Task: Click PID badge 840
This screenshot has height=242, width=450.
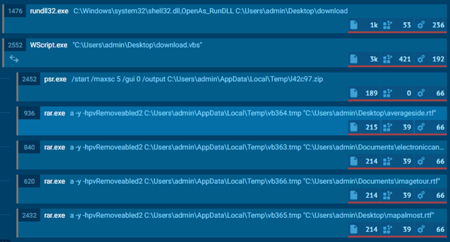Action: pos(29,147)
